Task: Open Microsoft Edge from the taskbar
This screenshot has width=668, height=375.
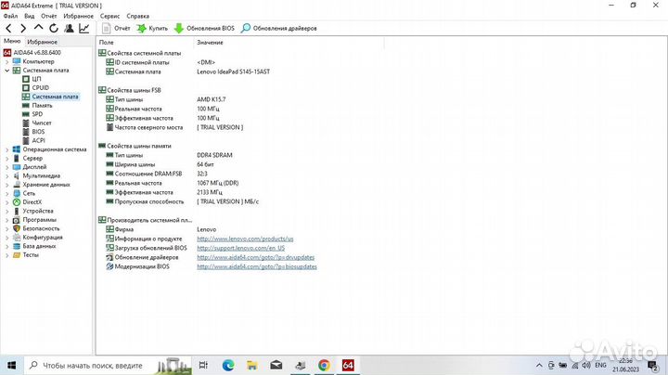Action: (228, 365)
